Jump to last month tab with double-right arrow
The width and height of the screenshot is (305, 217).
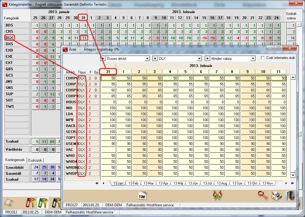(292, 183)
